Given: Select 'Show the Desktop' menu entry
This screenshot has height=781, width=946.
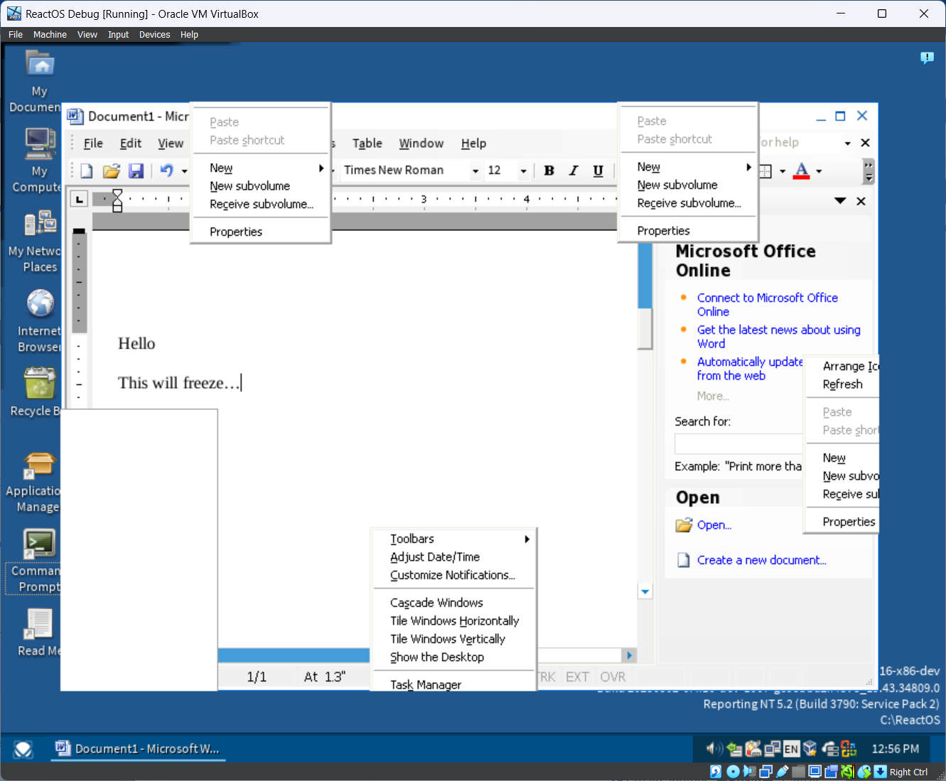Looking at the screenshot, I should (453, 657).
